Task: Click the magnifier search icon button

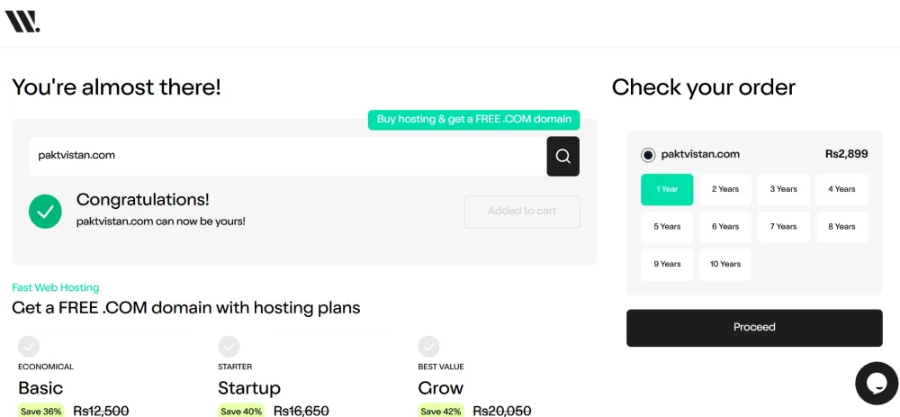Action: (562, 156)
